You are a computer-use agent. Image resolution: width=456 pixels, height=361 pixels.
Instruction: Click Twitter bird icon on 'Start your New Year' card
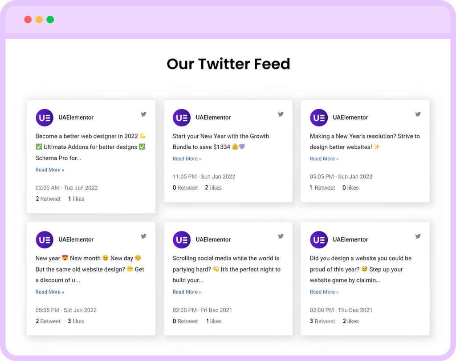[x=281, y=114]
